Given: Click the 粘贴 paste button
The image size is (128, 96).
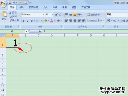Looking at the screenshot, I should [4, 16].
